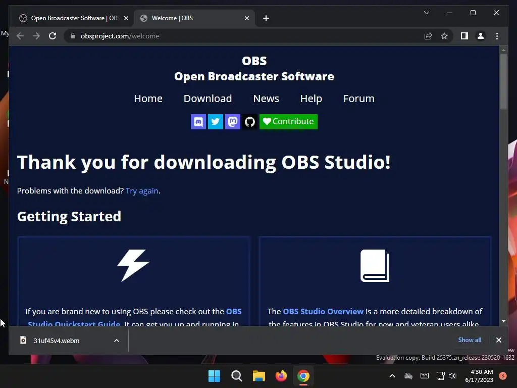Go back with browser back arrow

tap(20, 36)
